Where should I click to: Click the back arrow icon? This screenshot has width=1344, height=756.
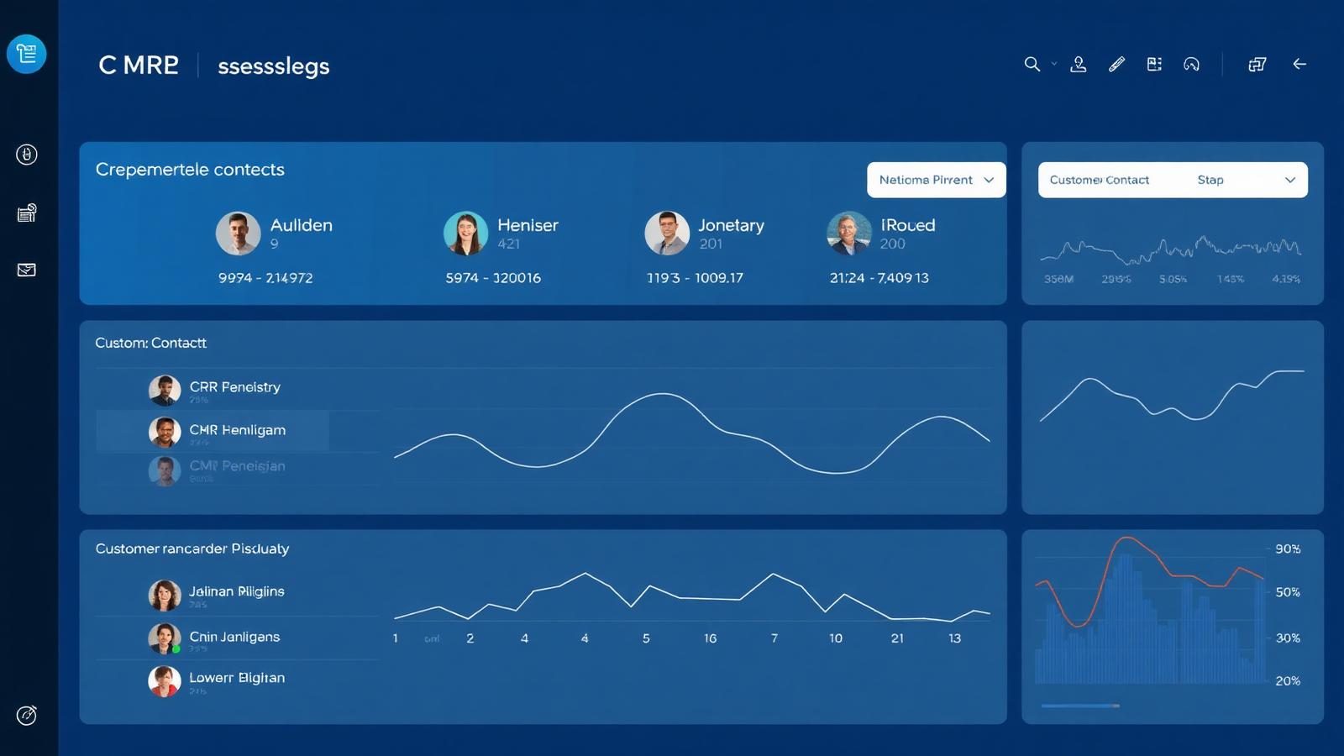tap(1299, 64)
